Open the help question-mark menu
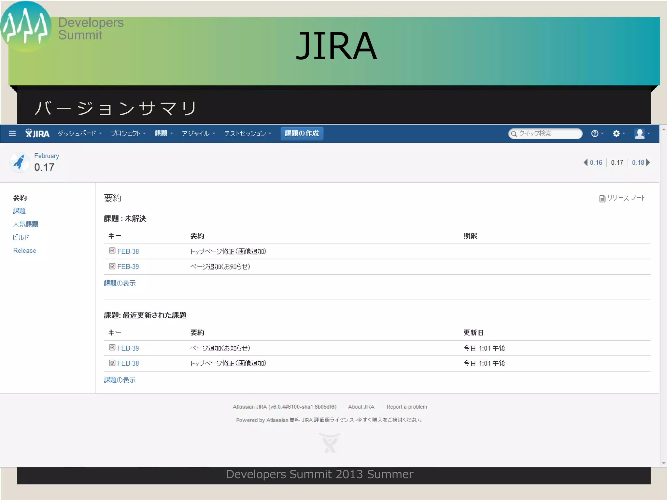 point(597,133)
